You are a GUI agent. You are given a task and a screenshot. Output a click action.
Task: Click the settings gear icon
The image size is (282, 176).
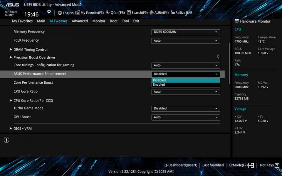49,11
